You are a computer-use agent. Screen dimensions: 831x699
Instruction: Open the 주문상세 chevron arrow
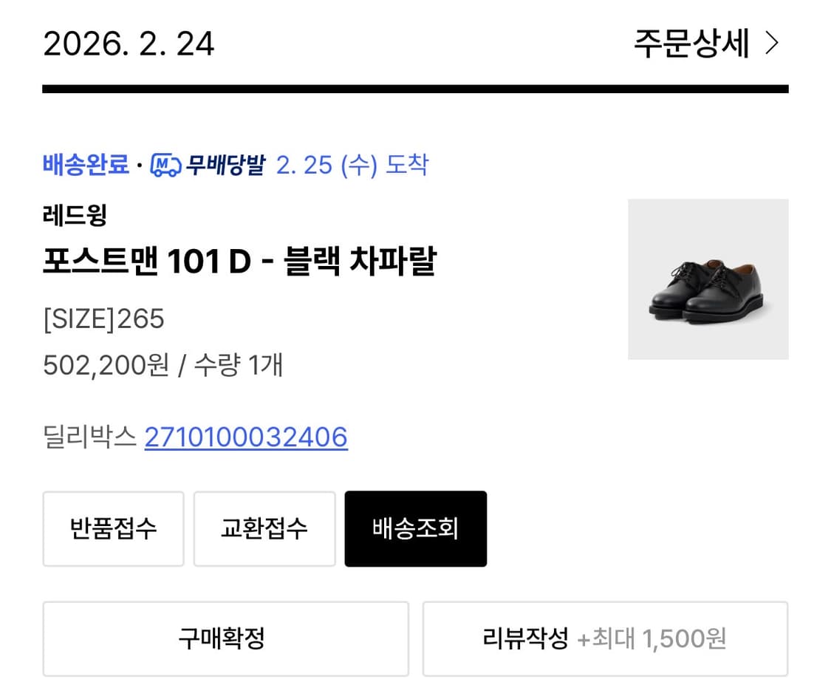pos(773,43)
